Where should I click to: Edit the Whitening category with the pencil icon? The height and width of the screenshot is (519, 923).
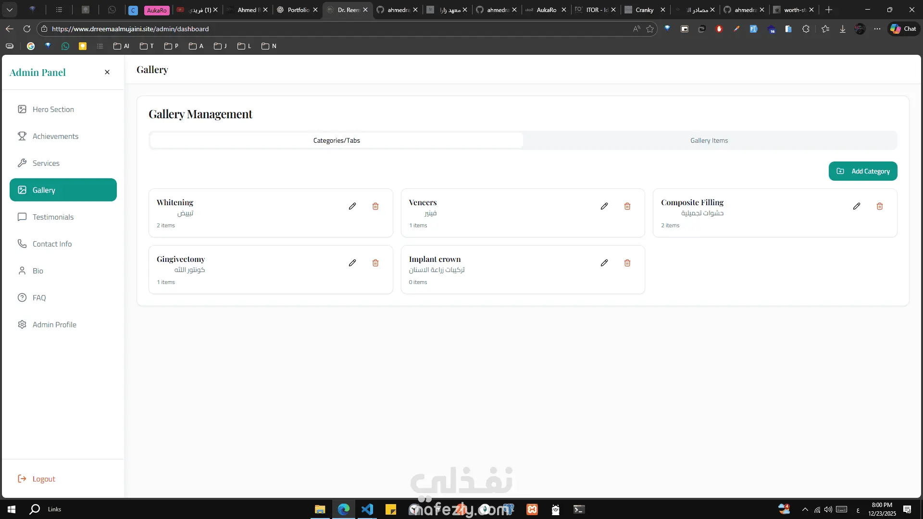coord(352,206)
